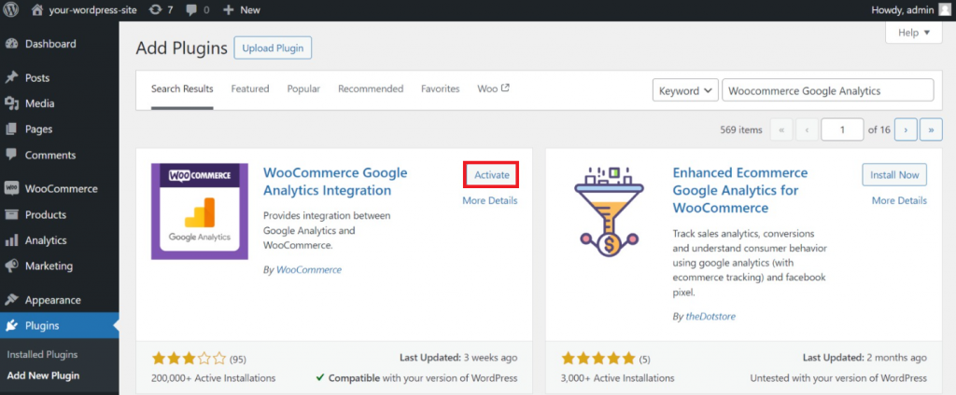Go to Media in sidebar
956x395 pixels.
(x=39, y=103)
